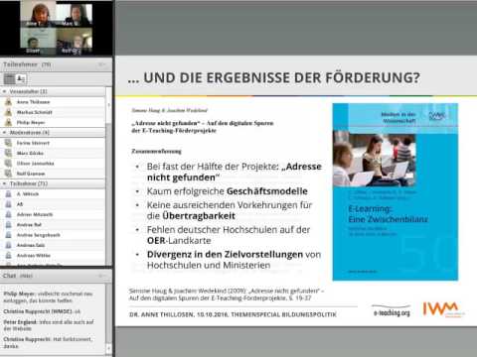This screenshot has width=477, height=357.
Task: Switch to the participant status view icon
Action: coord(21,79)
